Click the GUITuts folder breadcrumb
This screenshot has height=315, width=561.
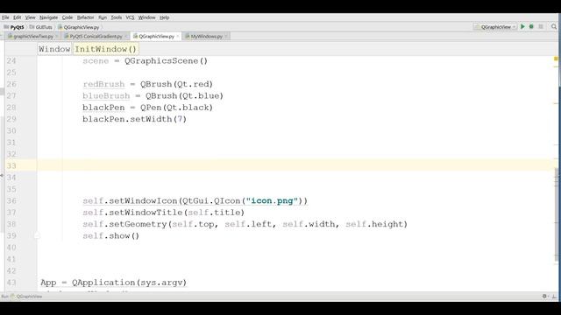tap(41, 27)
